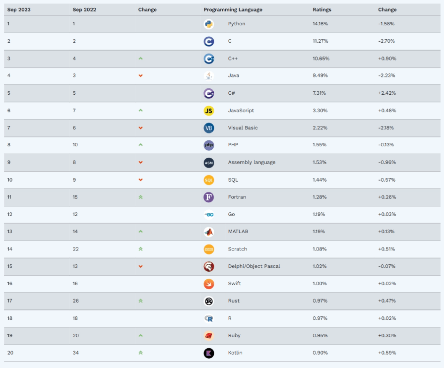Viewport: 444px width, 368px height.
Task: Click the Python logo icon
Action: tap(209, 24)
